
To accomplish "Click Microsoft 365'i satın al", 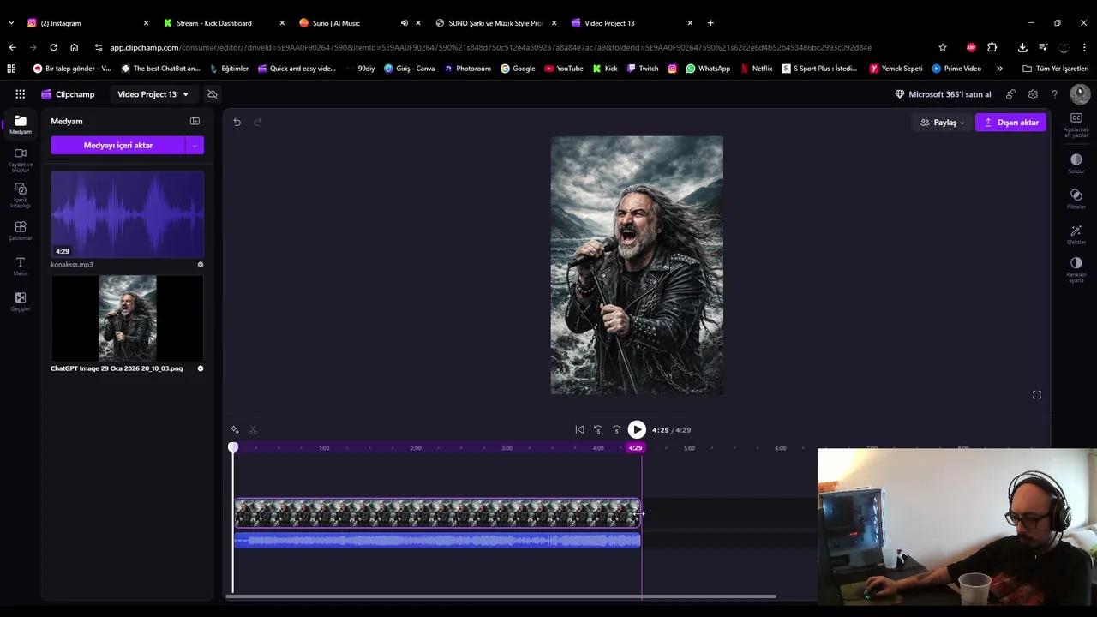I will click(943, 94).
